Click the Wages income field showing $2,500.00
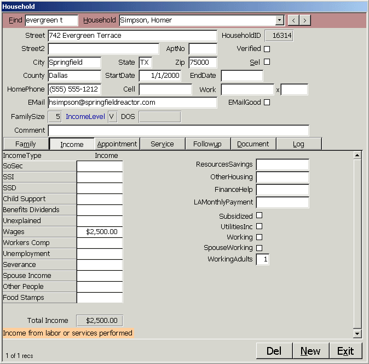The width and height of the screenshot is (369, 364). pyautogui.click(x=100, y=232)
